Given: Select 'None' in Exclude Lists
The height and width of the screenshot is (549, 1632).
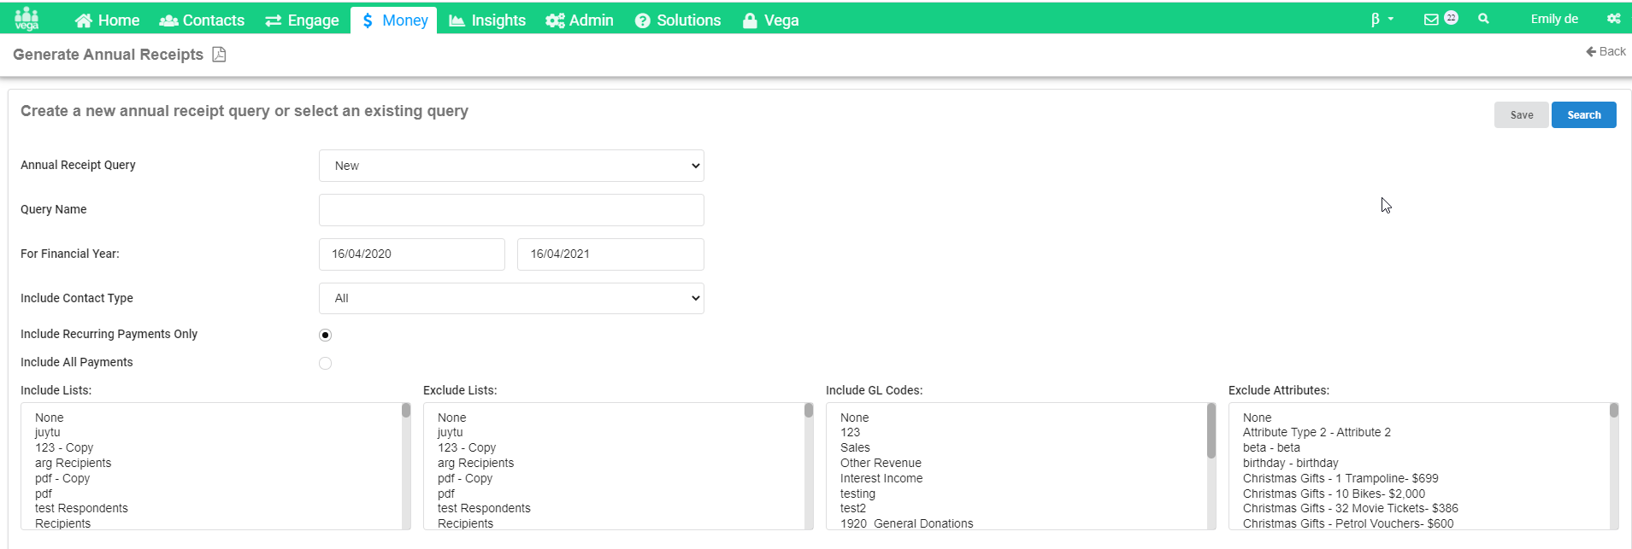Looking at the screenshot, I should pos(452,418).
